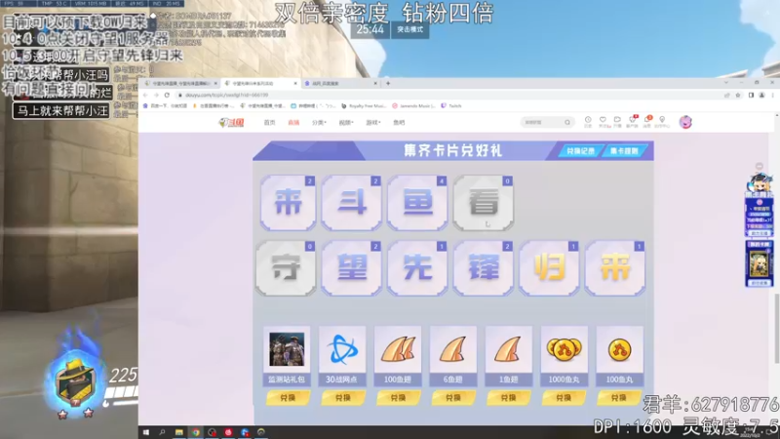Open the client download icon with badge

click(632, 121)
